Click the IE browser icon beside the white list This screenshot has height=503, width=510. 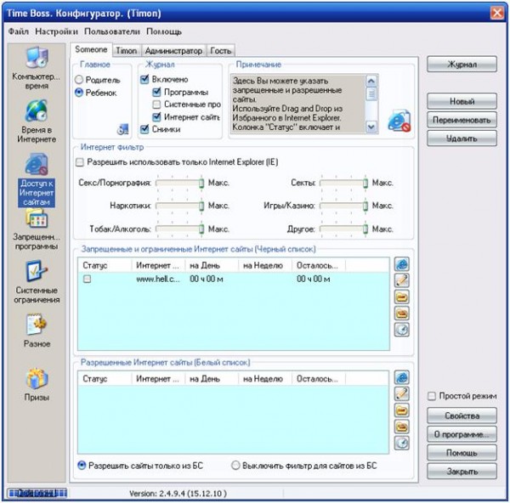pos(402,377)
